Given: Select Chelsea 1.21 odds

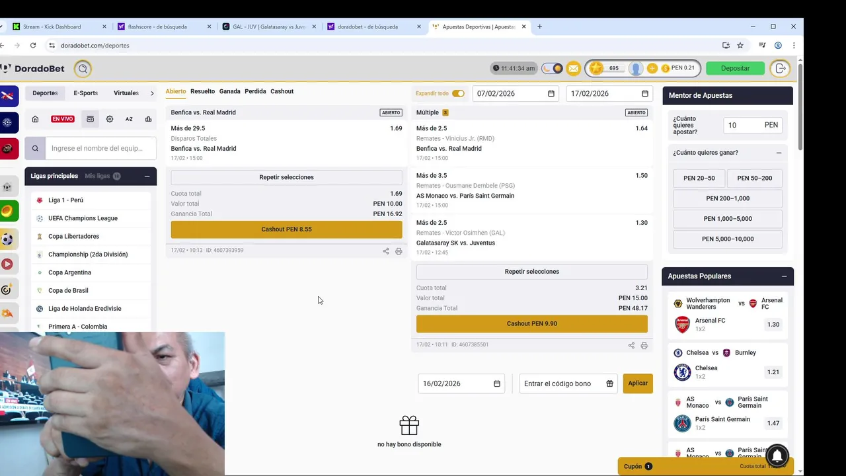Looking at the screenshot, I should (x=773, y=372).
